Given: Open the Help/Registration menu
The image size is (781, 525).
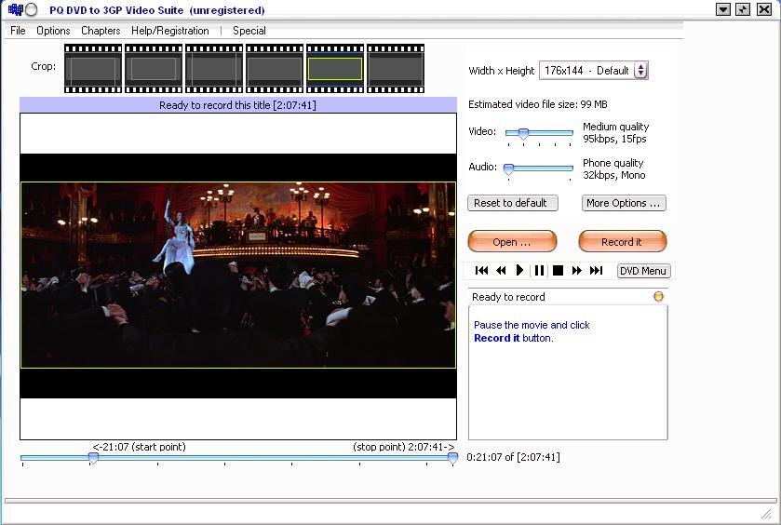Looking at the screenshot, I should 170,31.
